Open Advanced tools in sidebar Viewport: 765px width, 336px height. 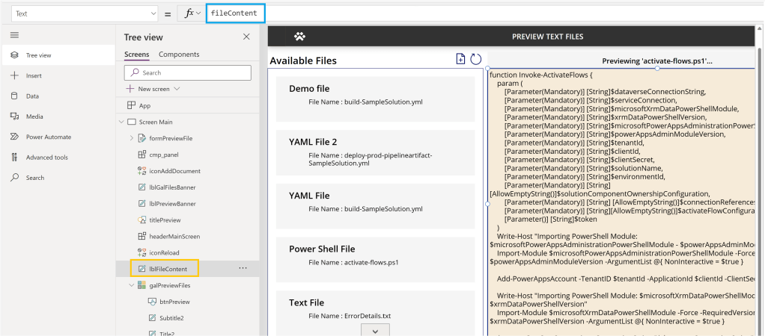(46, 157)
